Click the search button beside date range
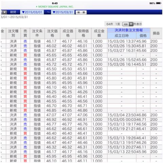The height and width of the screenshot is (163, 163). 81,12
